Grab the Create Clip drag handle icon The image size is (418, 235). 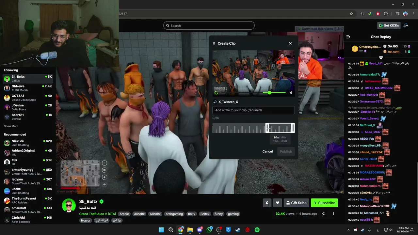click(214, 43)
